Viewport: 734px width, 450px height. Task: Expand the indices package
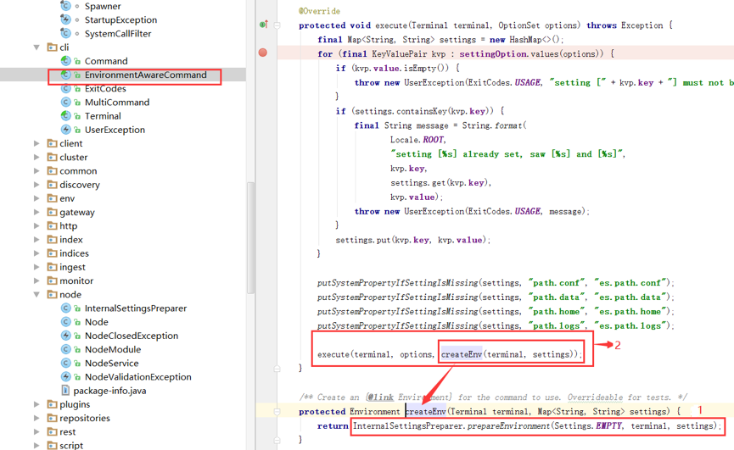tap(36, 253)
